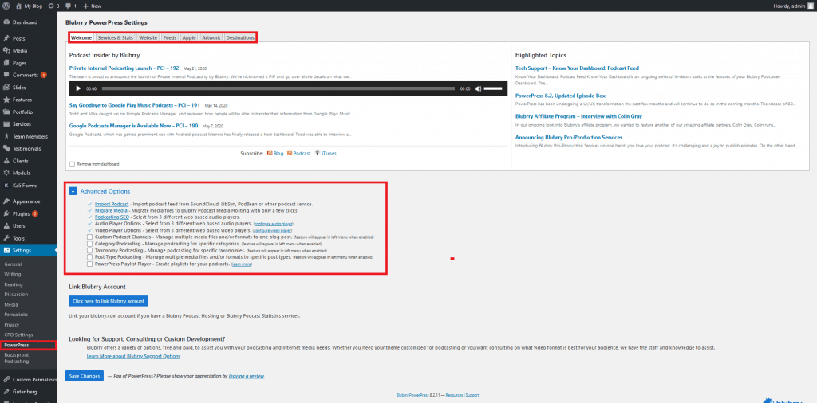Switch to the Destinations tab
The width and height of the screenshot is (817, 403).
(x=240, y=38)
